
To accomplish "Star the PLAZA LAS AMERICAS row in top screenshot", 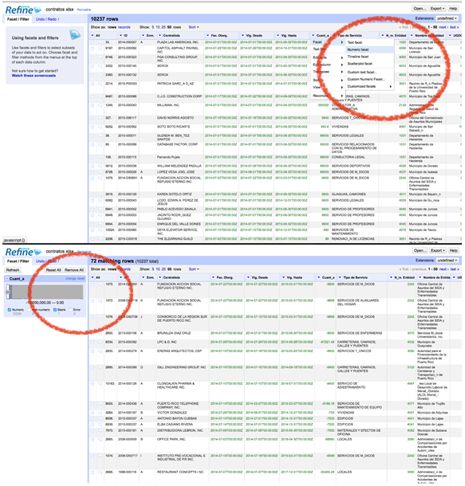I will 93,42.
